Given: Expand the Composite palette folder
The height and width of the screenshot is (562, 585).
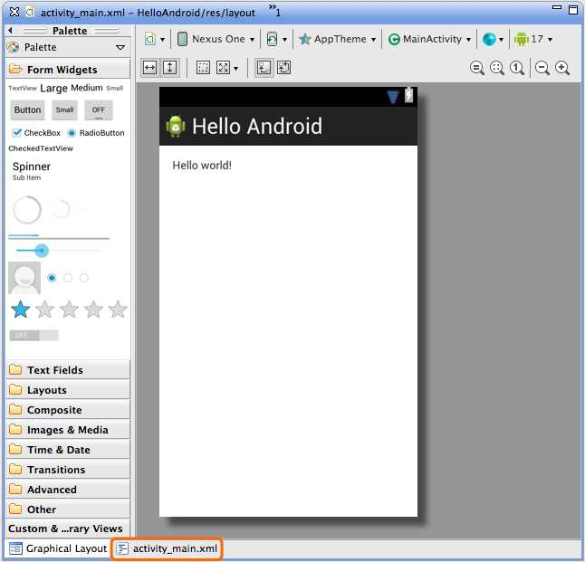Looking at the screenshot, I should click(x=68, y=410).
